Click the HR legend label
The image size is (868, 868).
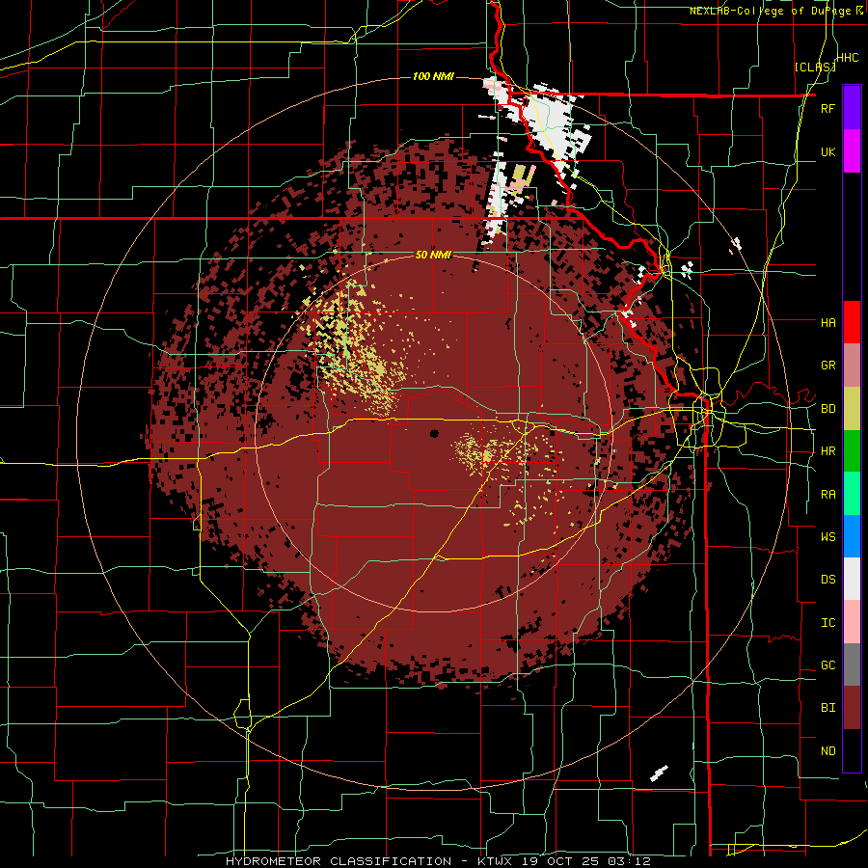[x=827, y=451]
